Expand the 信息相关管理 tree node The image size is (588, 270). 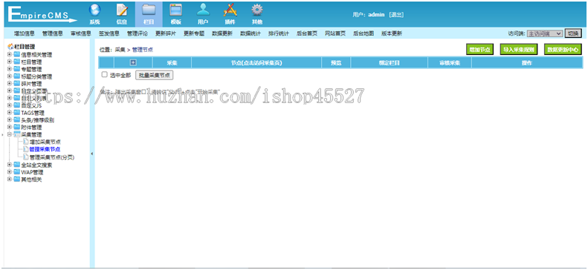point(10,55)
